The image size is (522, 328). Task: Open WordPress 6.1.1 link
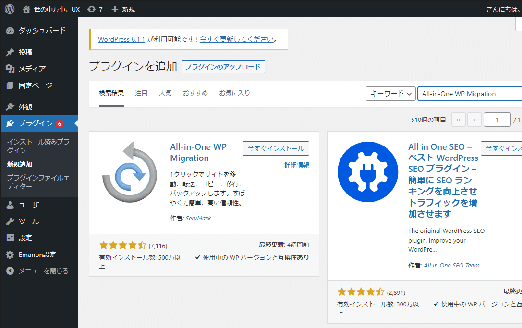coord(121,39)
